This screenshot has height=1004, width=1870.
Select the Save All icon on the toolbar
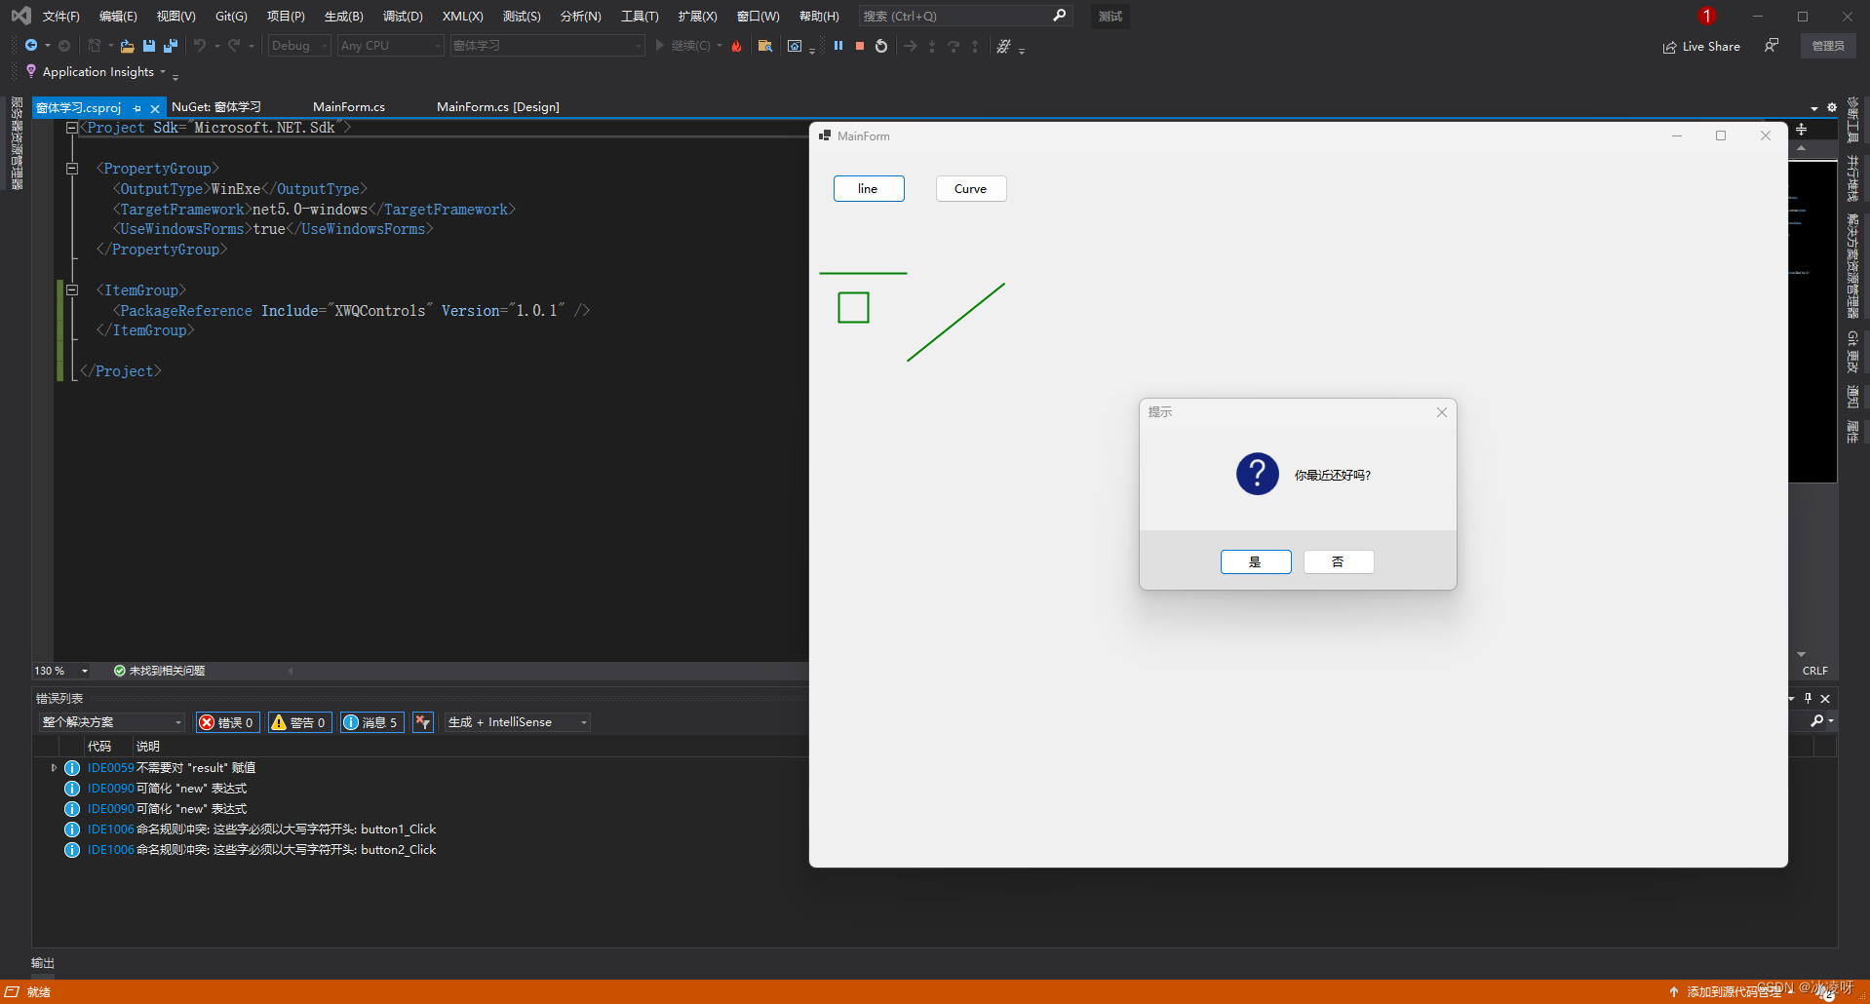tap(170, 46)
